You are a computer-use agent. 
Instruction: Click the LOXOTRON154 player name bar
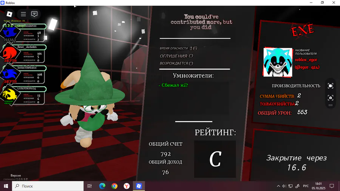tap(27, 89)
